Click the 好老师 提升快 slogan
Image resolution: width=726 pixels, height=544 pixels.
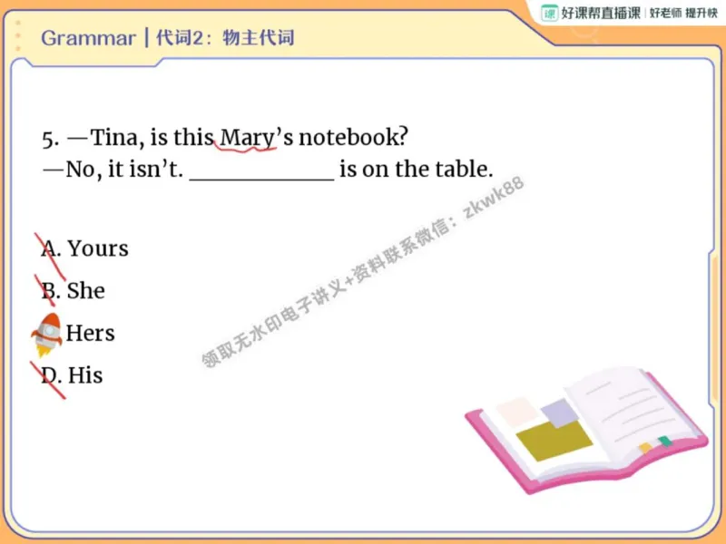(x=683, y=13)
